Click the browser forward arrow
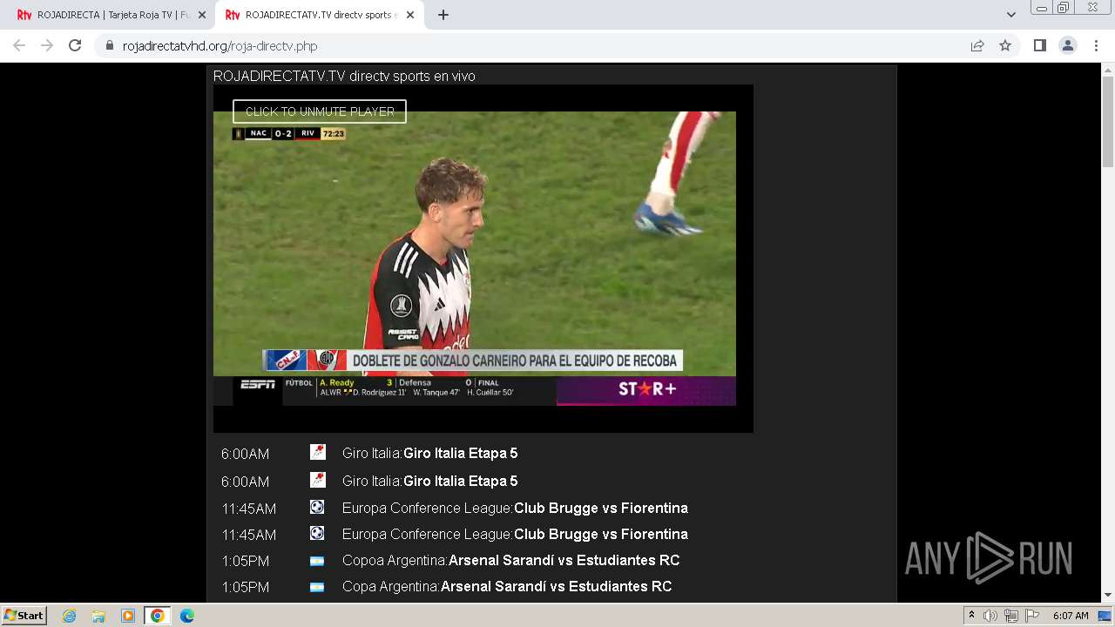Screen dimensions: 1115x627 47,45
